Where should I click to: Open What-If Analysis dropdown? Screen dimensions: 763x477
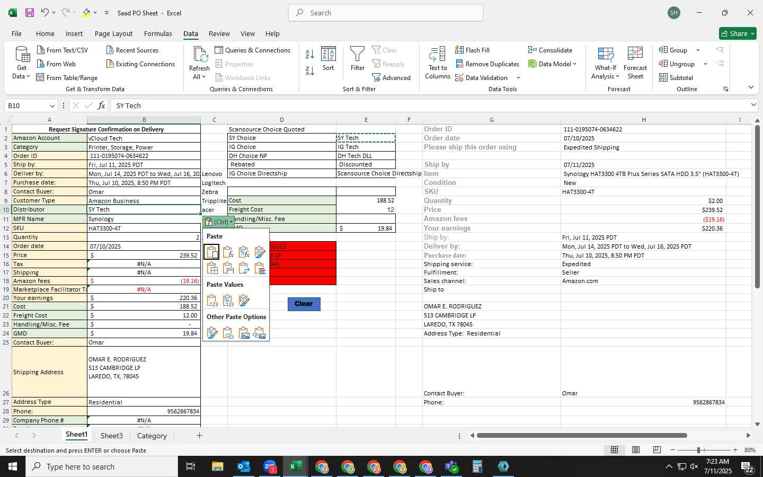pos(605,63)
